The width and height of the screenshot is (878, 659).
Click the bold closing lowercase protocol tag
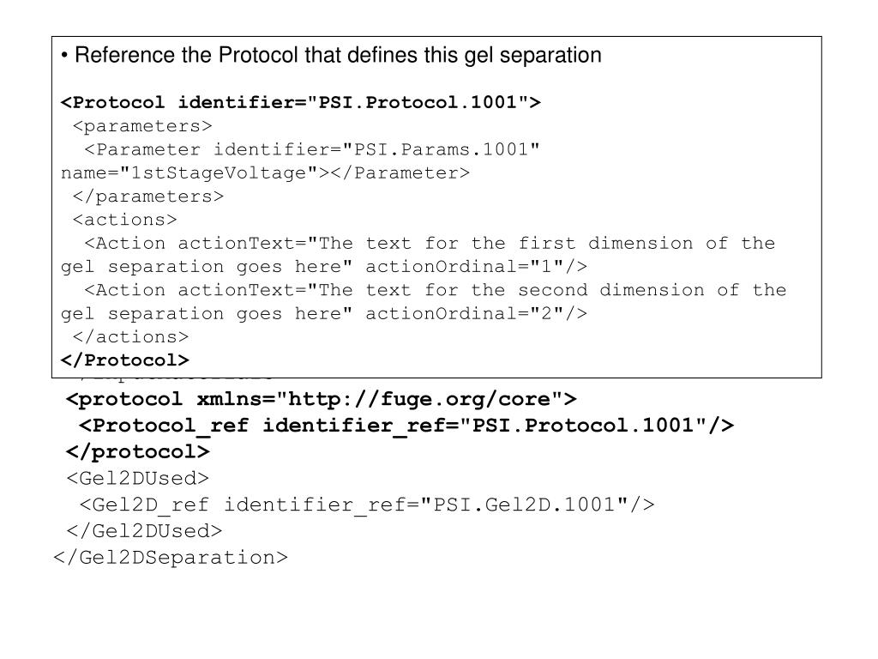tap(138, 451)
